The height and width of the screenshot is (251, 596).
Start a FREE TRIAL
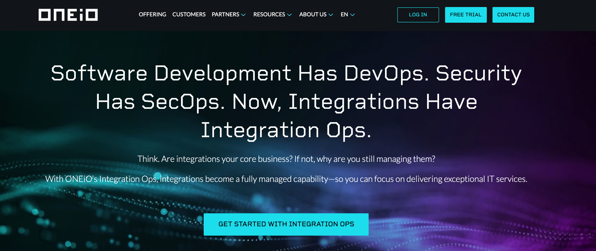(465, 15)
